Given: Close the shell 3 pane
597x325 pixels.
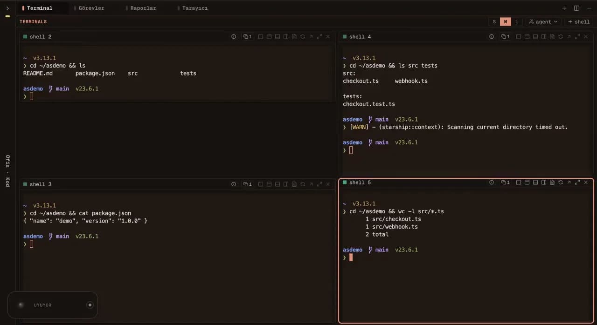Looking at the screenshot, I should tap(328, 184).
